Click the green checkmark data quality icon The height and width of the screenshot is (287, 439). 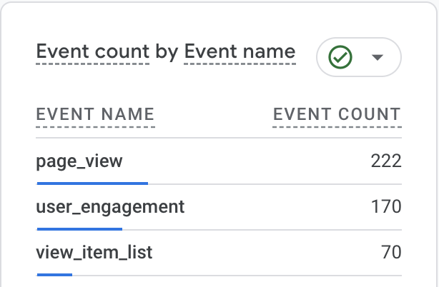340,57
